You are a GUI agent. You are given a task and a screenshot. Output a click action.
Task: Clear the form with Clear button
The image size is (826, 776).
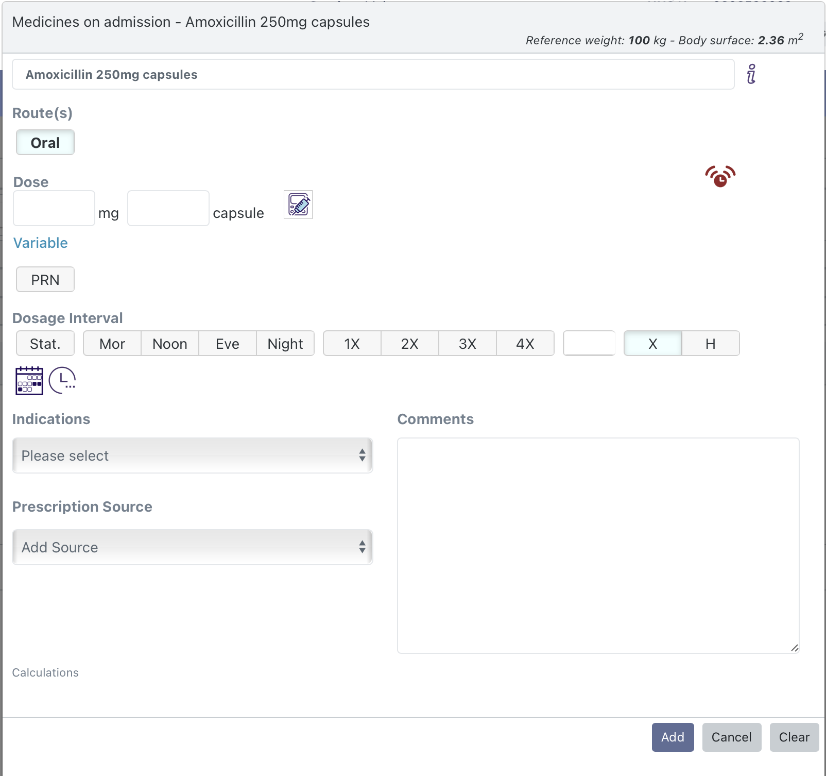(794, 737)
